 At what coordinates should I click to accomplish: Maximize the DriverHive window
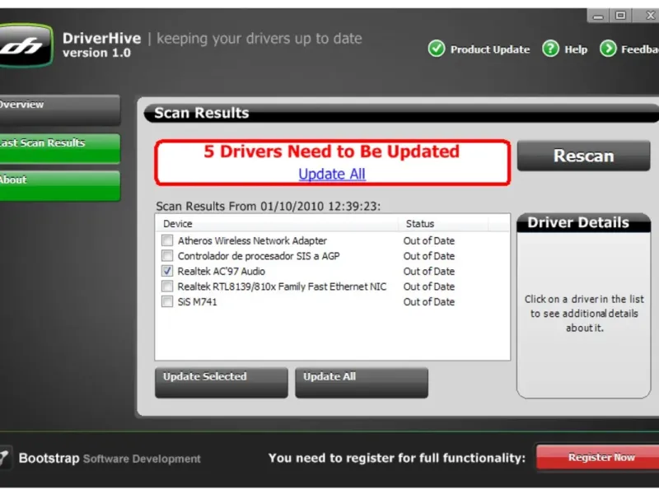[x=620, y=16]
